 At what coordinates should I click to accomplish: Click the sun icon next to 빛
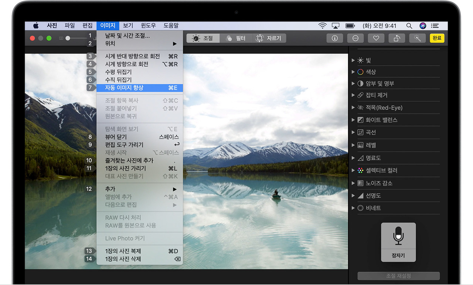tap(360, 60)
